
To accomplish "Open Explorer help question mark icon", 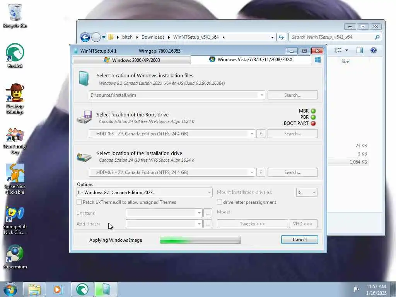I will tap(374, 50).
